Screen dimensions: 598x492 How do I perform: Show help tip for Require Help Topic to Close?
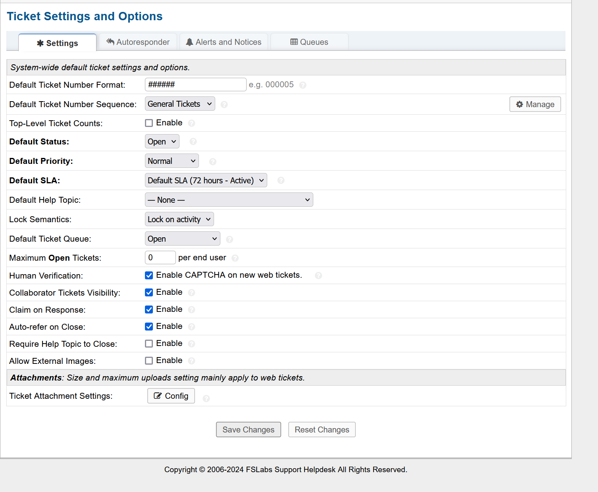(x=191, y=344)
